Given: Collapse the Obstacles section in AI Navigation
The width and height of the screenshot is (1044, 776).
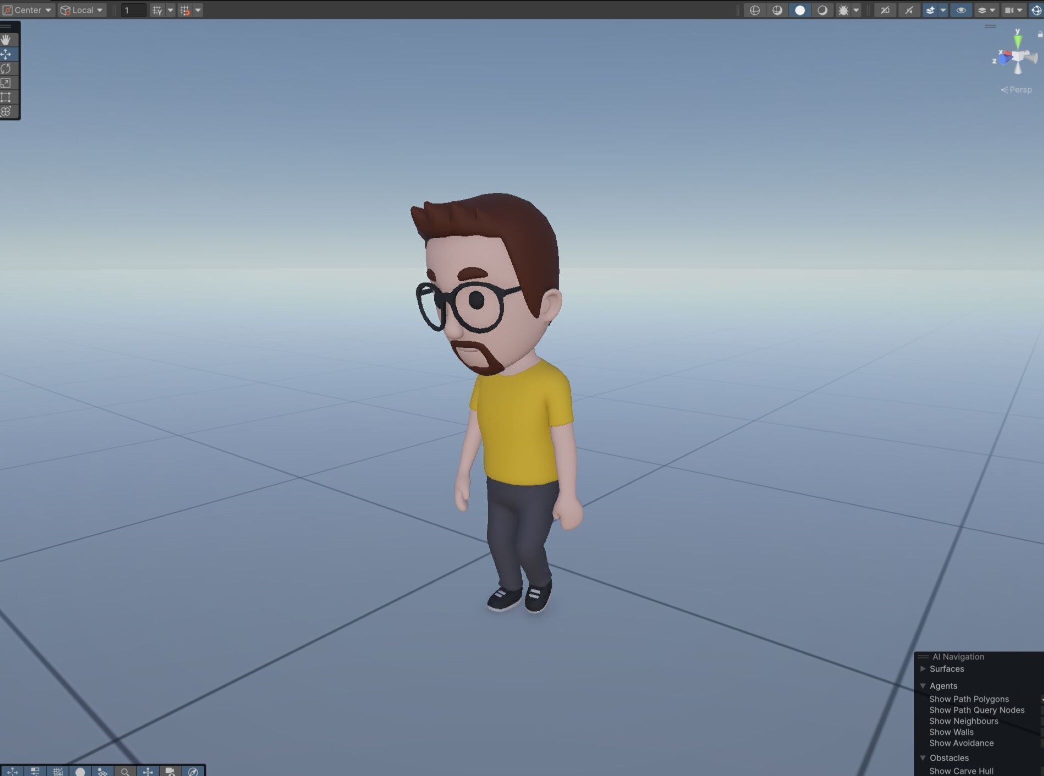Looking at the screenshot, I should click(x=923, y=758).
